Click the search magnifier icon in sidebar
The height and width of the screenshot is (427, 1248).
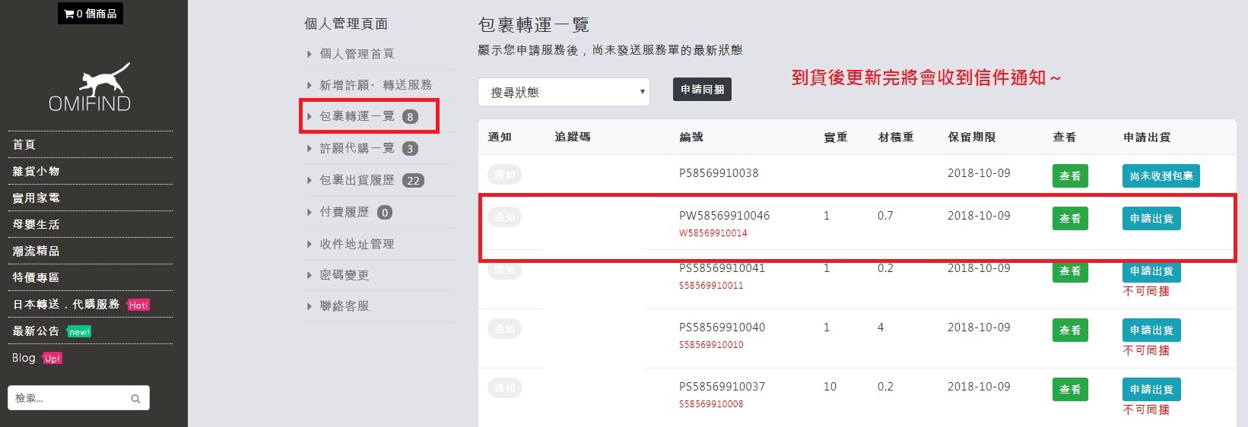click(x=135, y=398)
